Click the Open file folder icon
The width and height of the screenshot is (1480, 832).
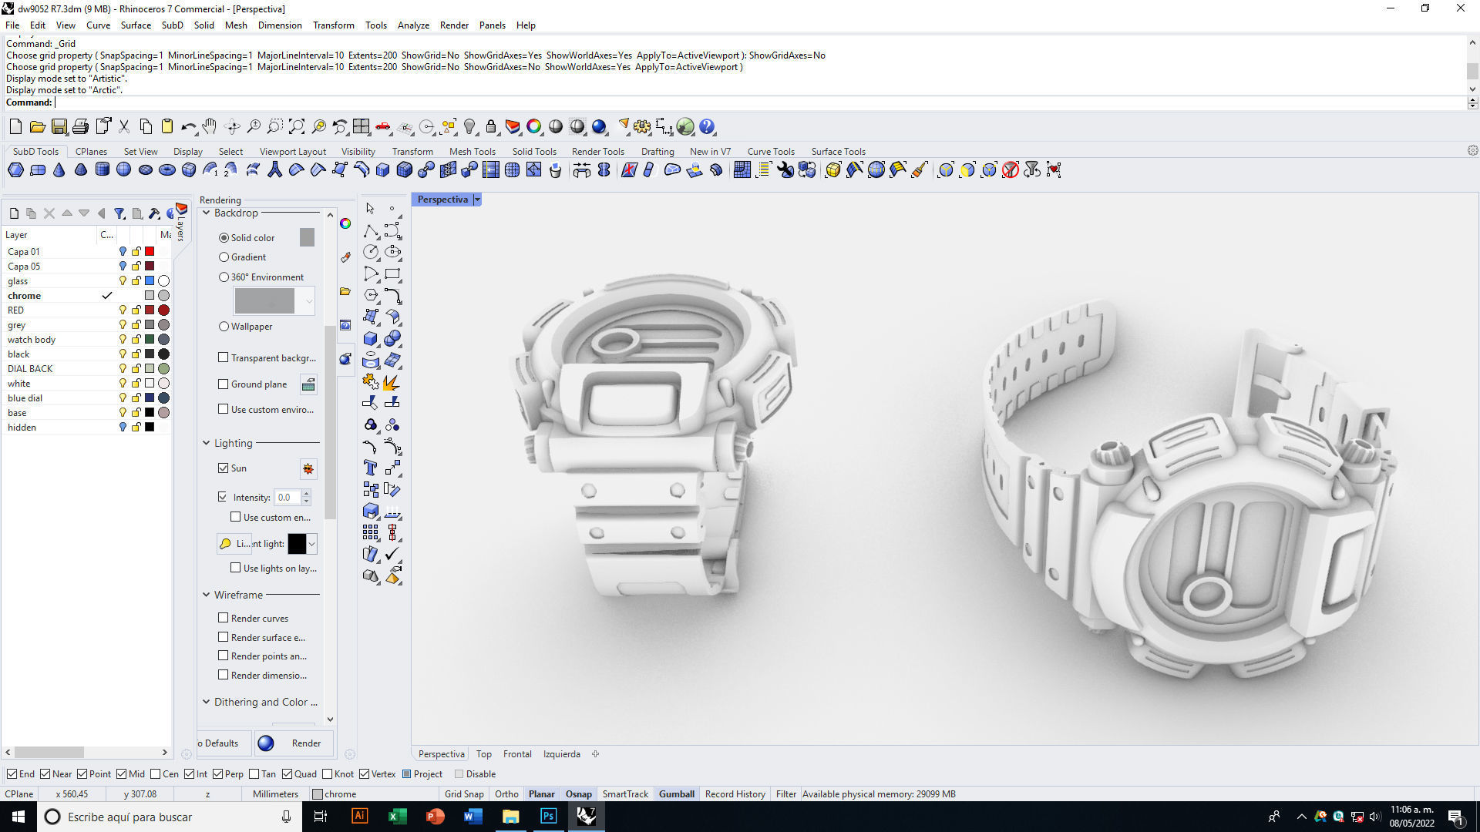point(37,126)
